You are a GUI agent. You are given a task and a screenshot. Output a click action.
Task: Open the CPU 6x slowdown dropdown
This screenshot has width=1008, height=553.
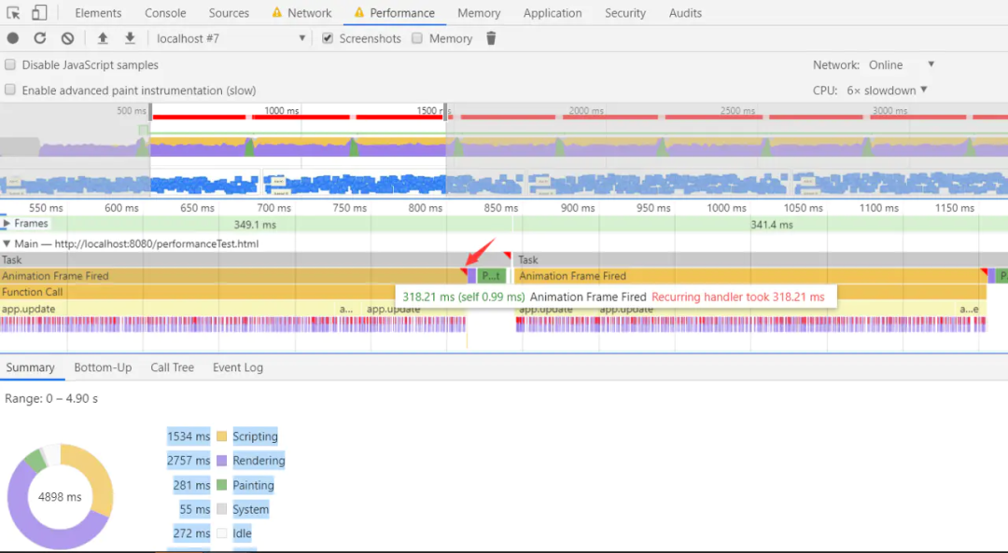click(883, 90)
